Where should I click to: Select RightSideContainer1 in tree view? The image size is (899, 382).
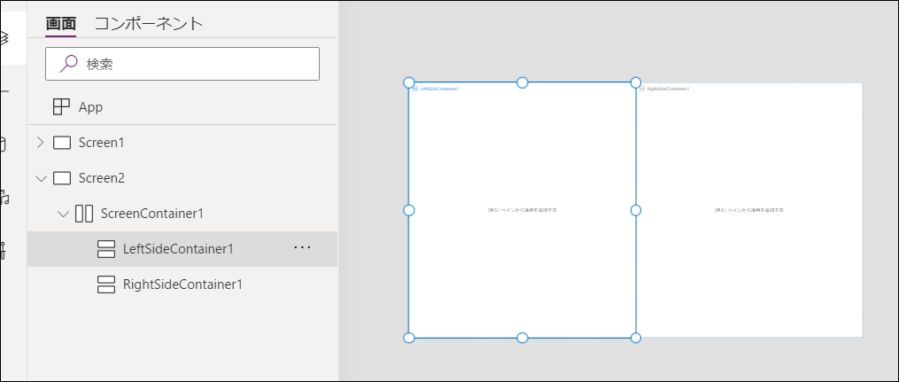(x=182, y=285)
